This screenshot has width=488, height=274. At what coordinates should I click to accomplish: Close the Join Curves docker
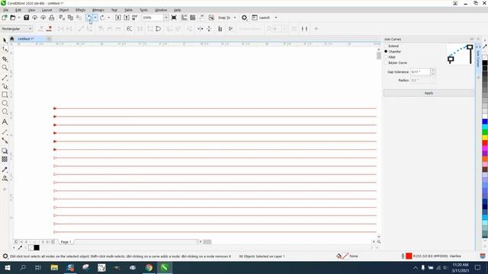pos(478,39)
